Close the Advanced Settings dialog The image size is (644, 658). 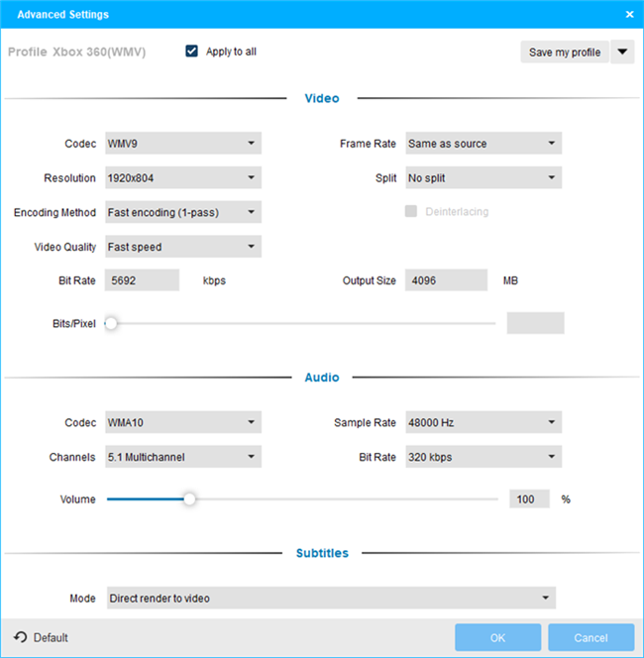[629, 15]
